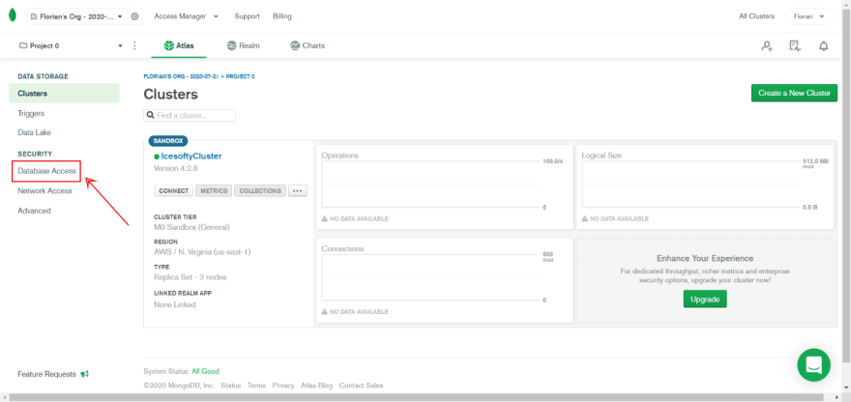Screen dimensions: 851x402
Task: Select Clusters in the sidebar
Action: pos(64,94)
